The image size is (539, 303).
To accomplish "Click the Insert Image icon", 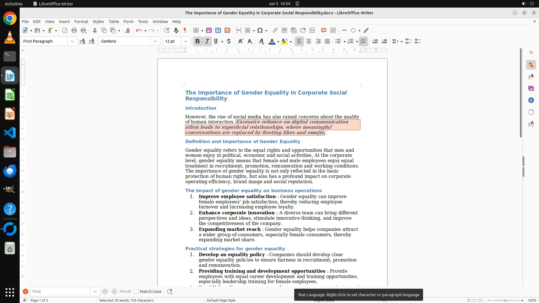I will [x=209, y=30].
